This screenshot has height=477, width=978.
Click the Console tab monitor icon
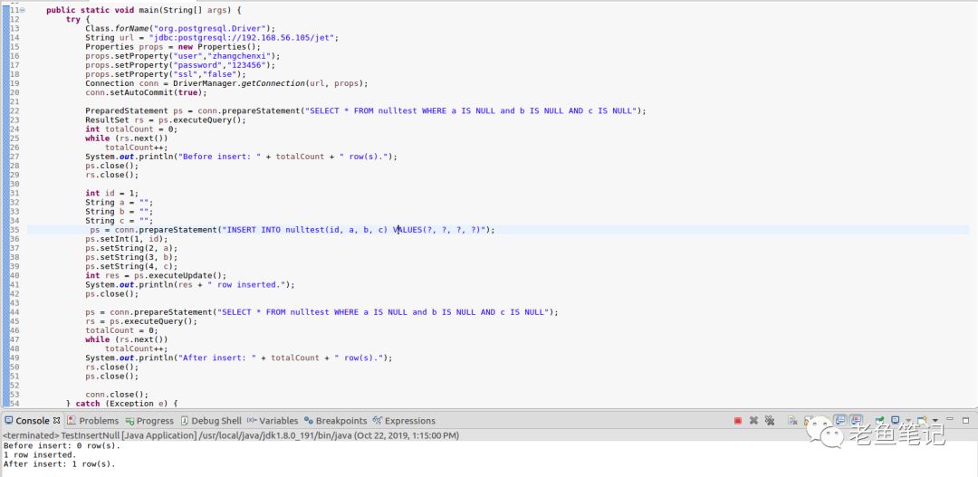tap(9, 421)
